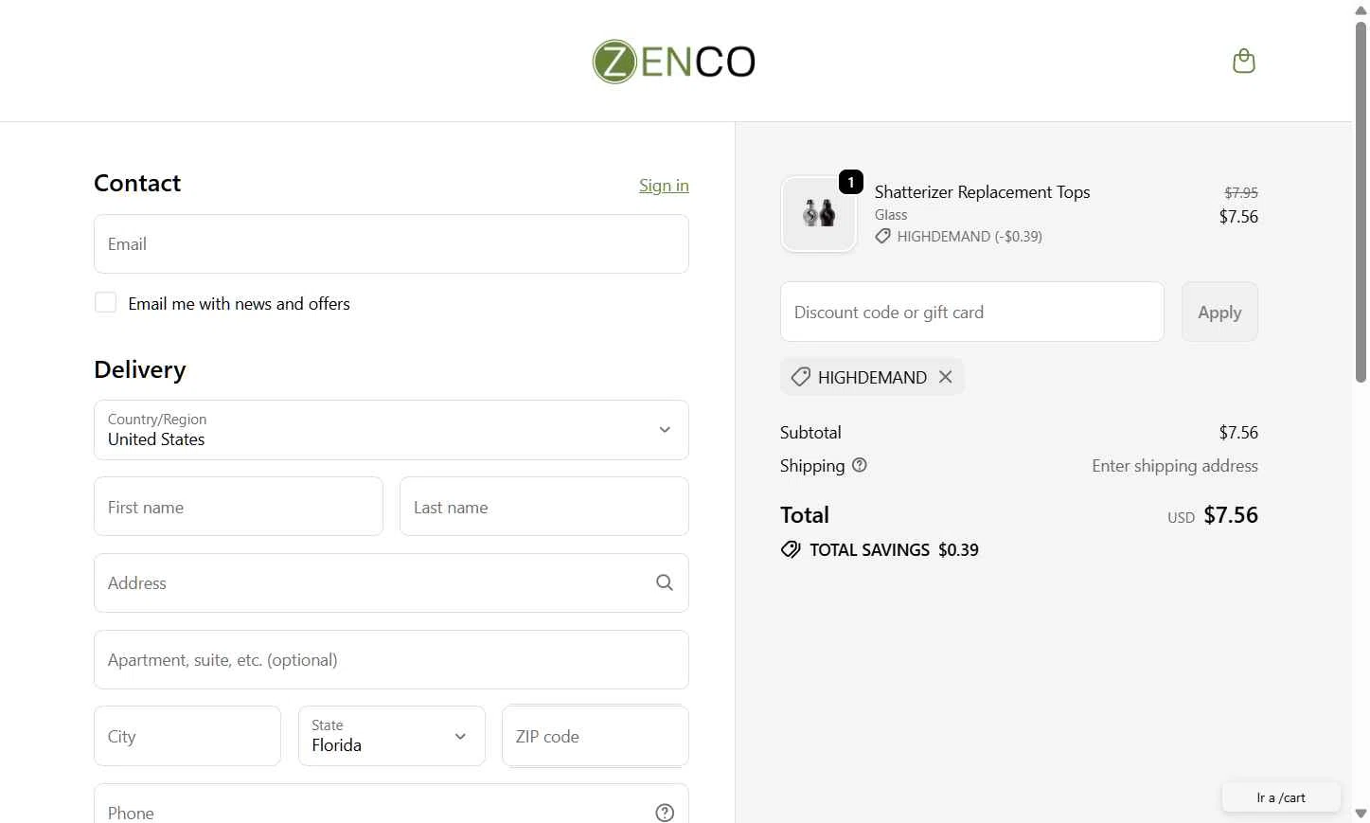The height and width of the screenshot is (823, 1370).
Task: Focus the Email input field
Action: tap(391, 244)
